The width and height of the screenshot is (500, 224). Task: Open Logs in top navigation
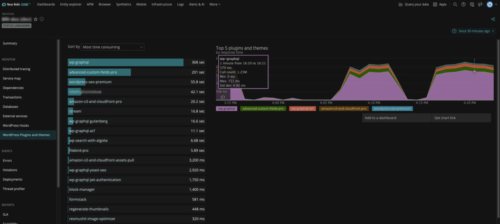coord(181,4)
